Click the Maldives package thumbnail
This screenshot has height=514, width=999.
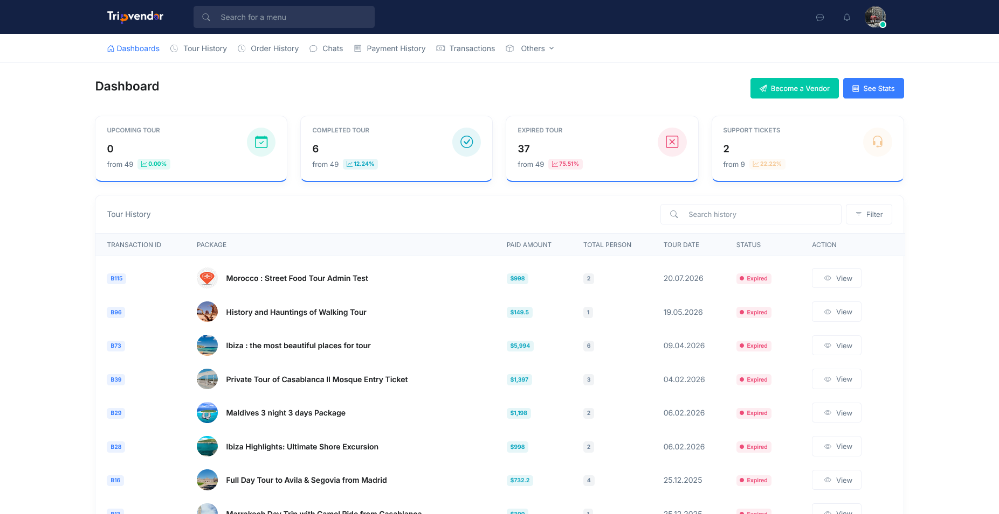(207, 413)
